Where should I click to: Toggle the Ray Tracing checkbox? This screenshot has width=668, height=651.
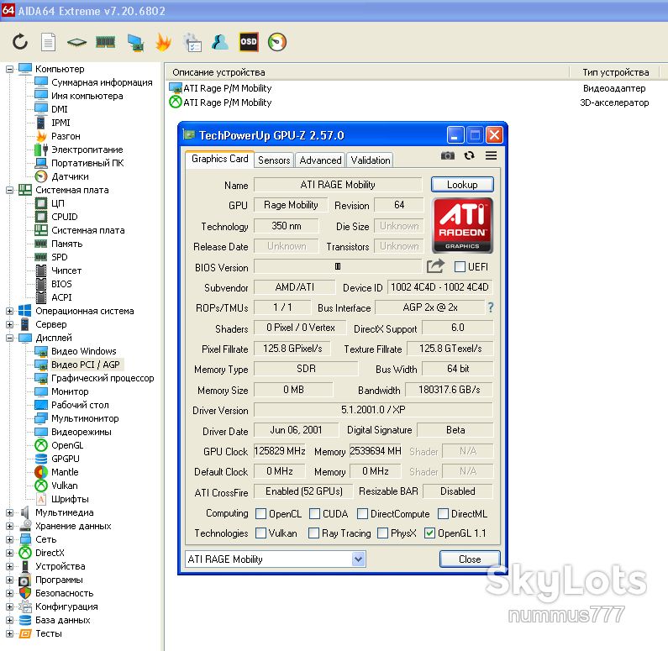click(x=313, y=533)
